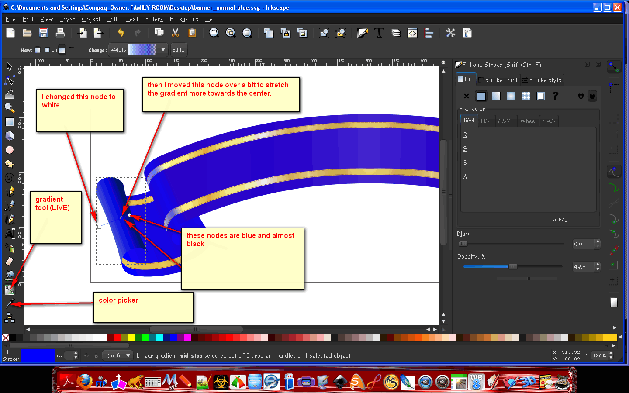629x393 pixels.
Task: Select the Pencil freehand tool
Action: [9, 192]
